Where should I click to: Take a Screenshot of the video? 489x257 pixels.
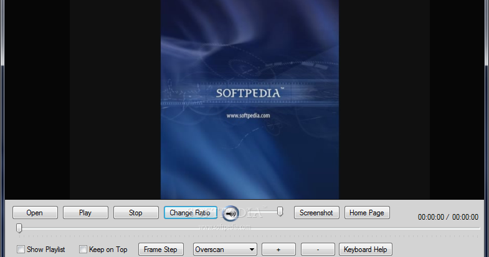tap(316, 212)
